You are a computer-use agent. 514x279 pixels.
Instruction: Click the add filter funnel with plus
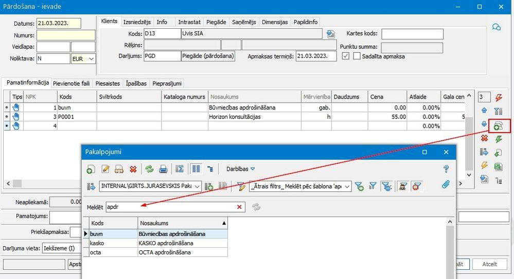click(359, 186)
